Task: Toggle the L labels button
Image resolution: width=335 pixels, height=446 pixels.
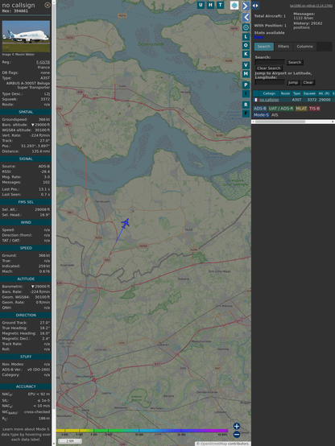Action: pos(246,36)
